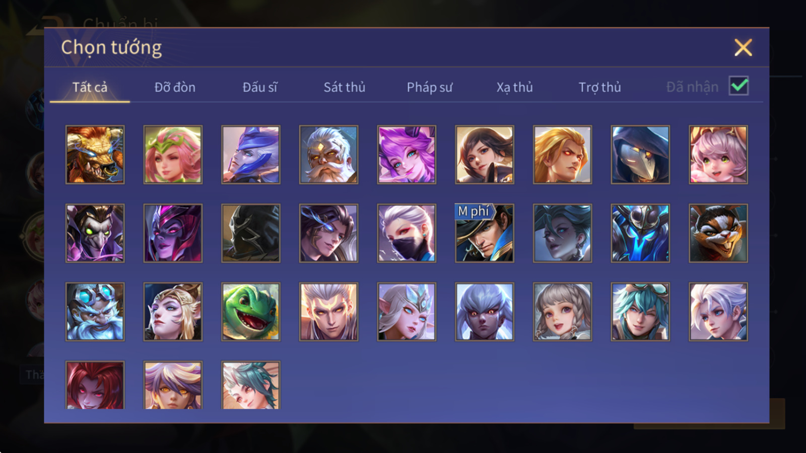This screenshot has height=453, width=806.
Task: Select the Đấu sĩ tab
Action: tap(260, 87)
